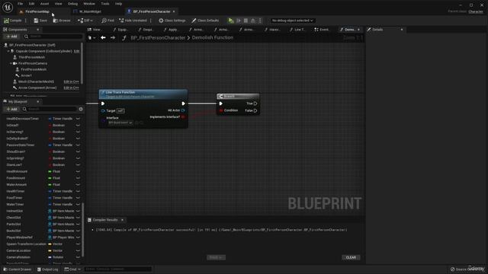Save the blueprint with Save button

point(40,21)
